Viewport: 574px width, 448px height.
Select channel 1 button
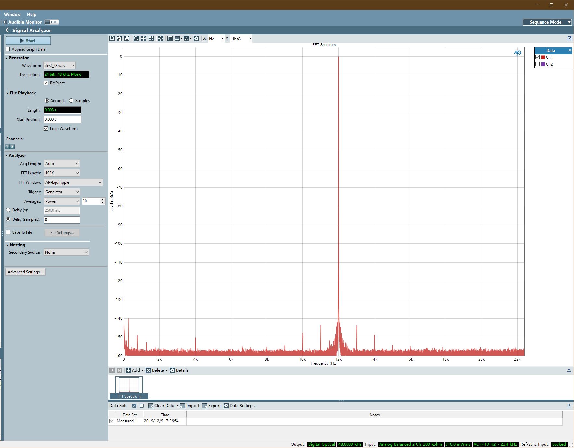[x=7, y=147]
